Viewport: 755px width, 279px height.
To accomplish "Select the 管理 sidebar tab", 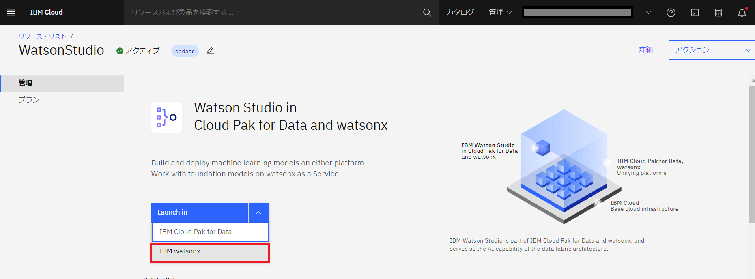I will point(62,83).
